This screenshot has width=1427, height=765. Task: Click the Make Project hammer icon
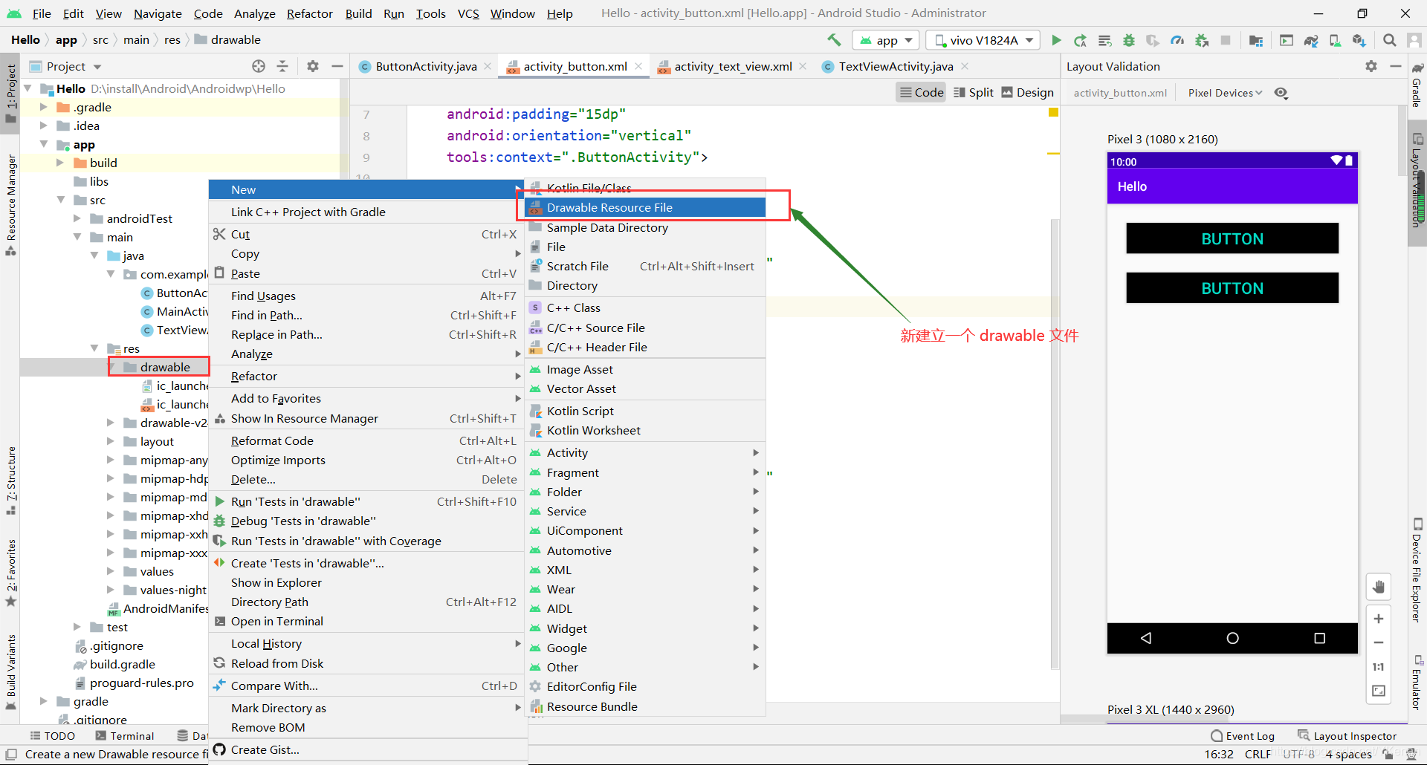pyautogui.click(x=834, y=40)
